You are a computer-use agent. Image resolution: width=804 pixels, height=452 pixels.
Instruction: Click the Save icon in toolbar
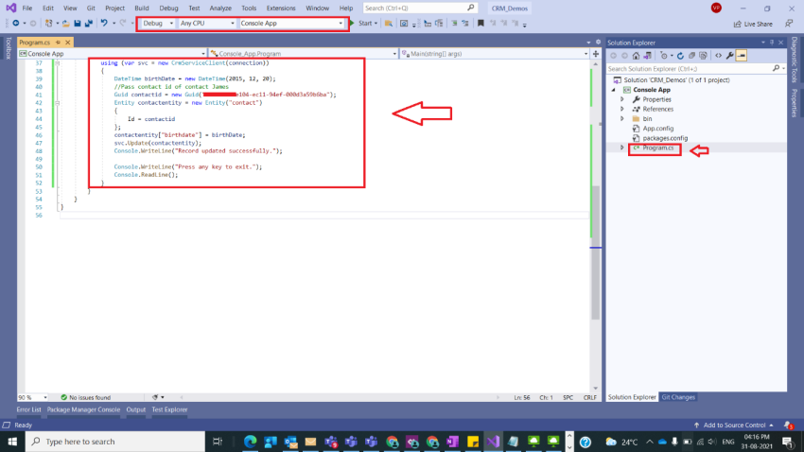[x=78, y=23]
